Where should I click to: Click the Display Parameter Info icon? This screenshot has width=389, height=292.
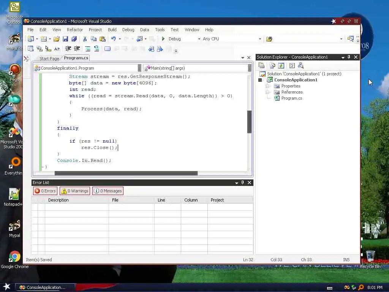pos(40,49)
